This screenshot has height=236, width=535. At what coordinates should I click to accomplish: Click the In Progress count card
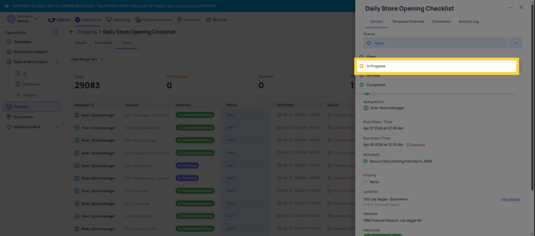click(205, 83)
